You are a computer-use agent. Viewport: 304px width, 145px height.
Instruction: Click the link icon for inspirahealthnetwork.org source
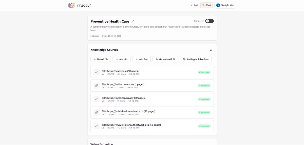(97, 126)
